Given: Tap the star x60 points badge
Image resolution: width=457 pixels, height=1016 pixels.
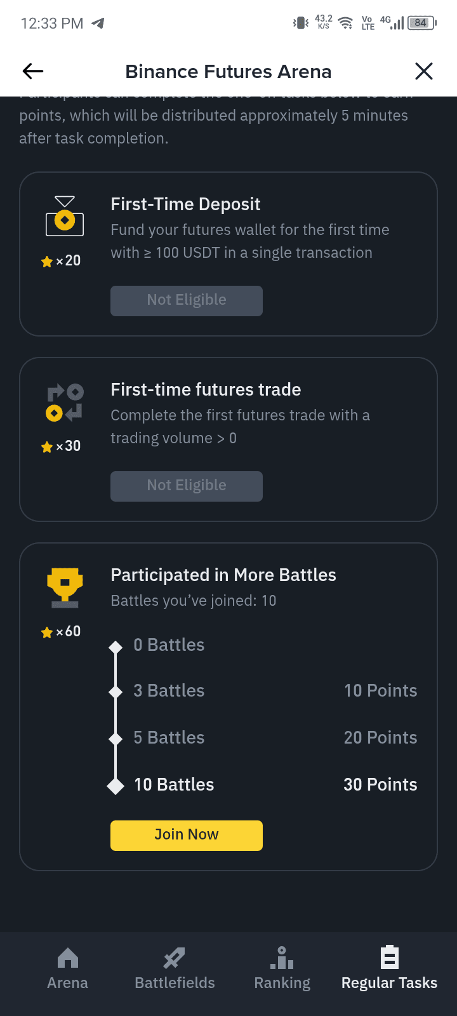Looking at the screenshot, I should click(x=61, y=632).
